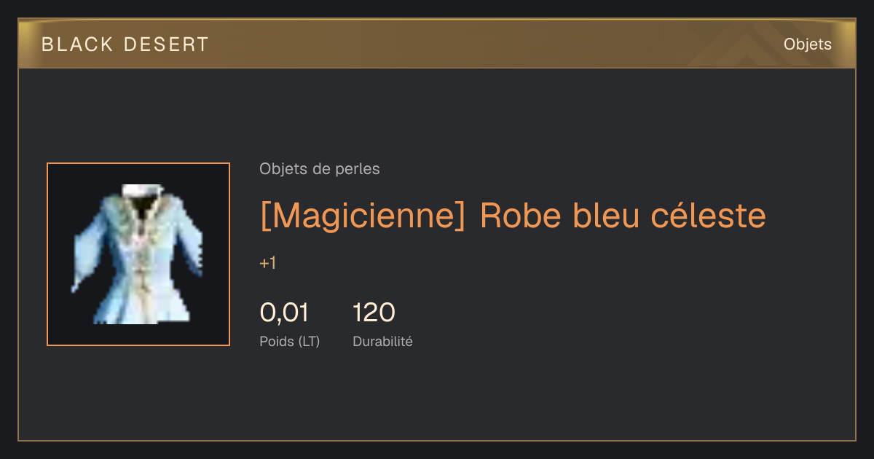Click the 0,01 weight value
Screen dimensions: 874x459
point(284,313)
